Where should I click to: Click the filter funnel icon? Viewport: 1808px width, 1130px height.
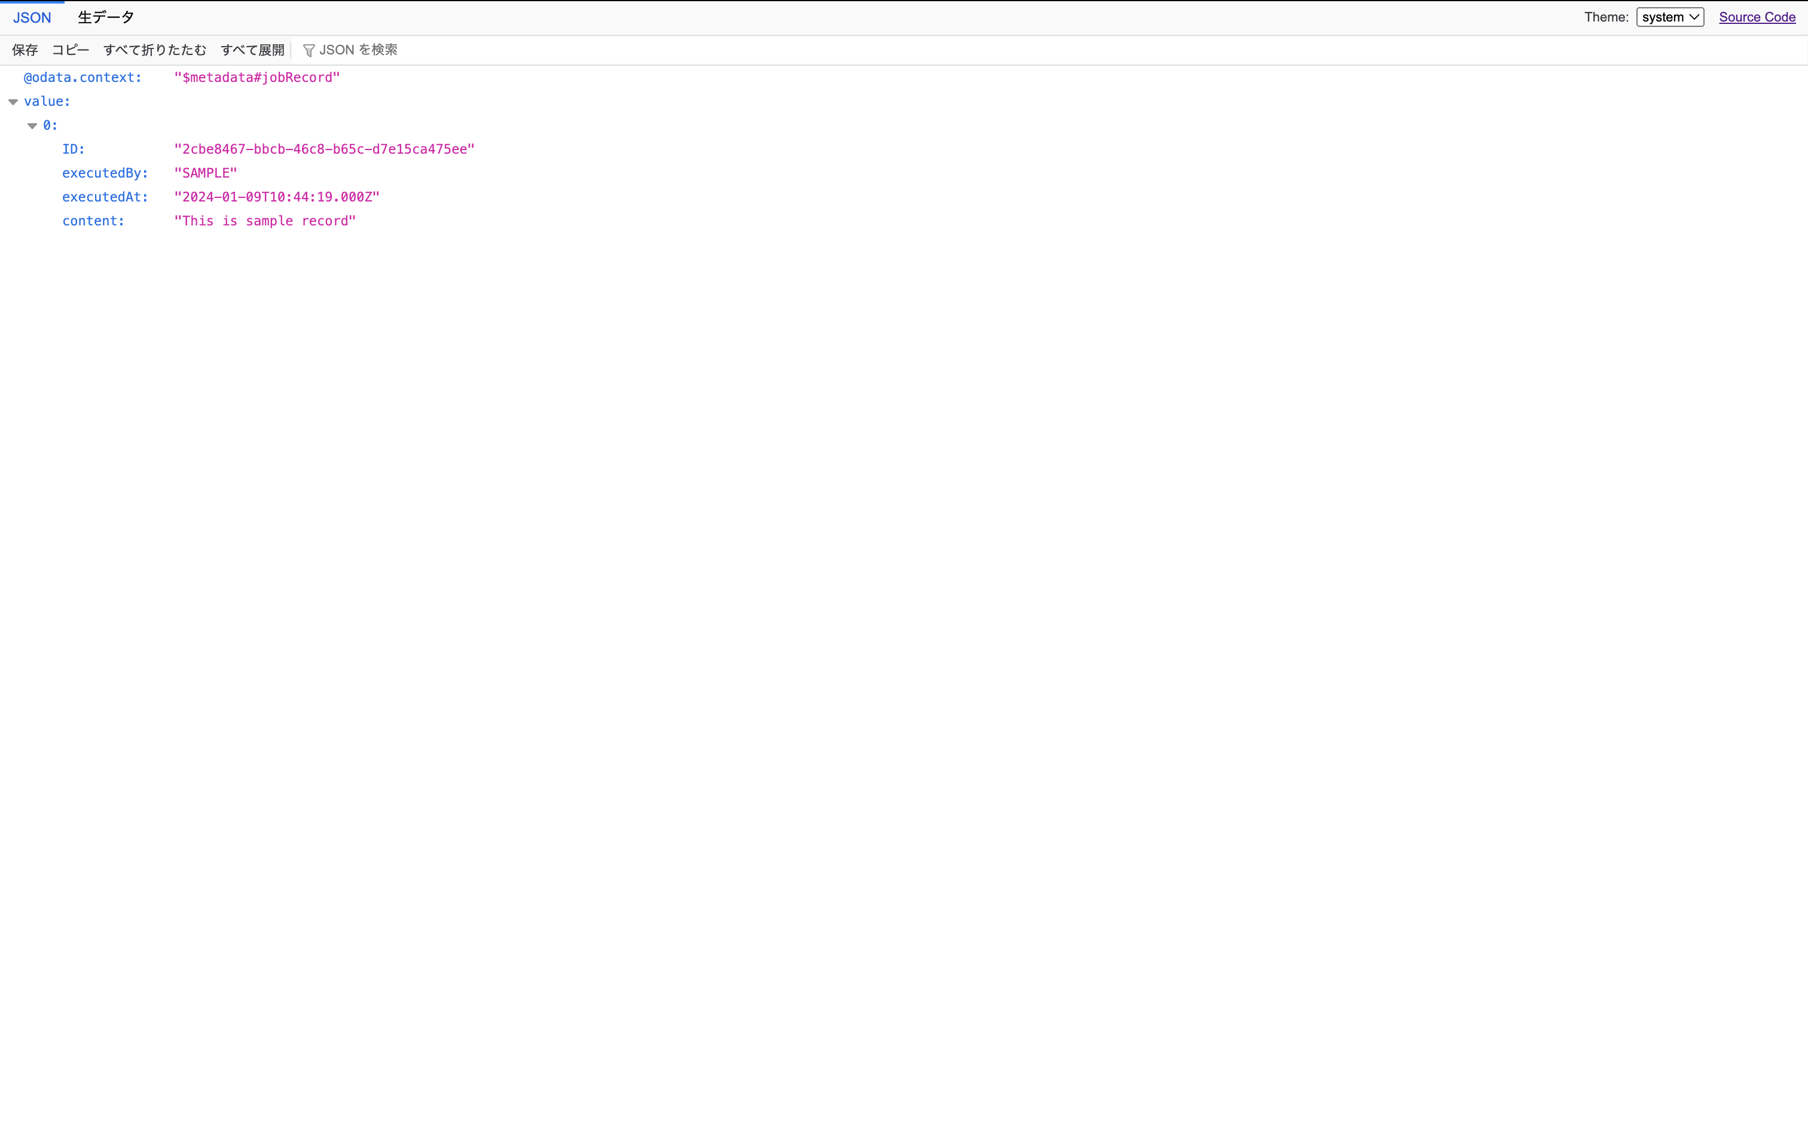[309, 50]
